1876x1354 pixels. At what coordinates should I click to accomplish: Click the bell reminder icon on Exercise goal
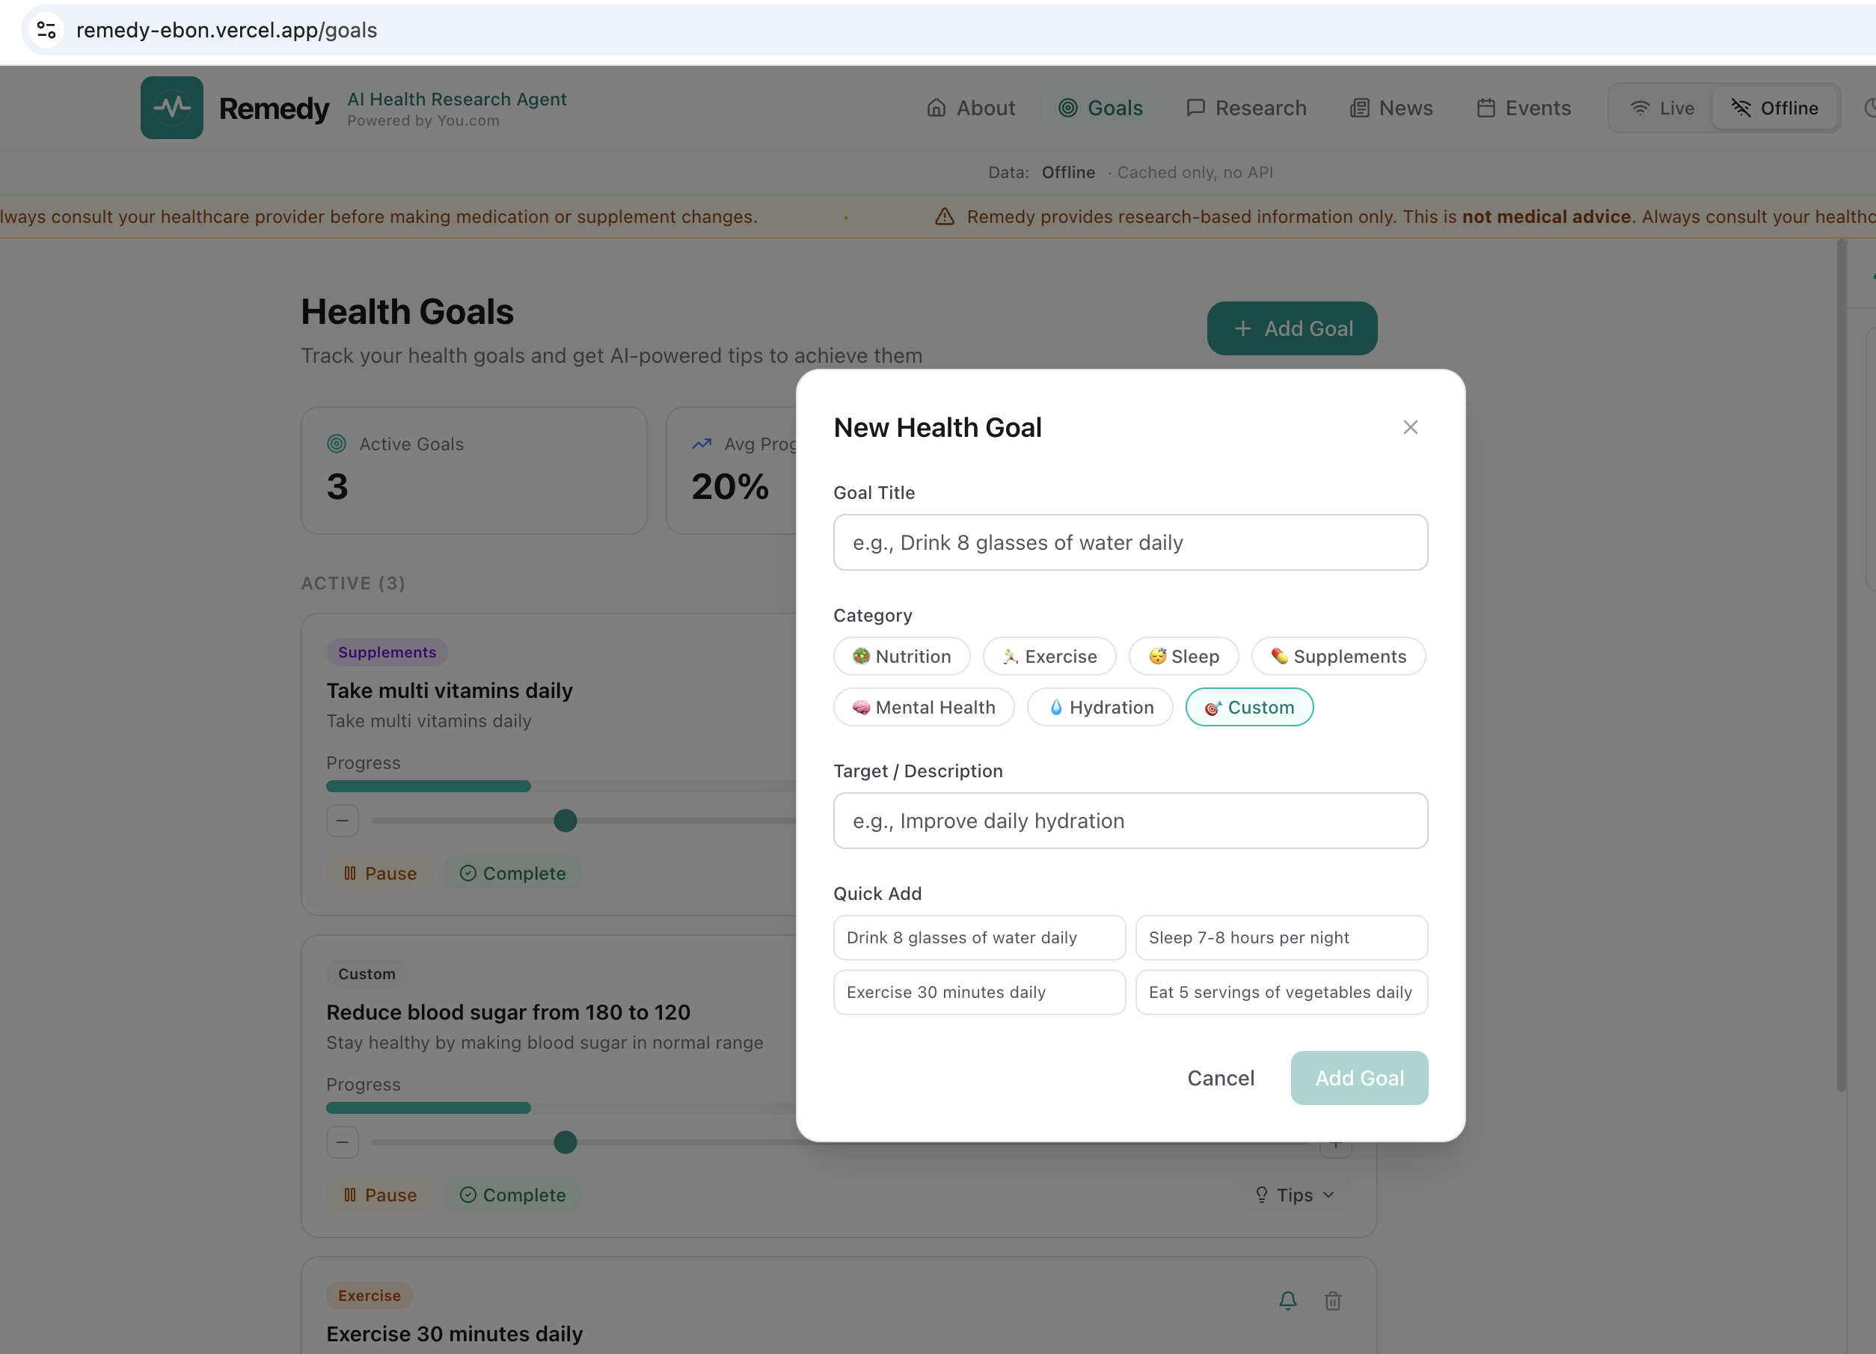(x=1287, y=1300)
